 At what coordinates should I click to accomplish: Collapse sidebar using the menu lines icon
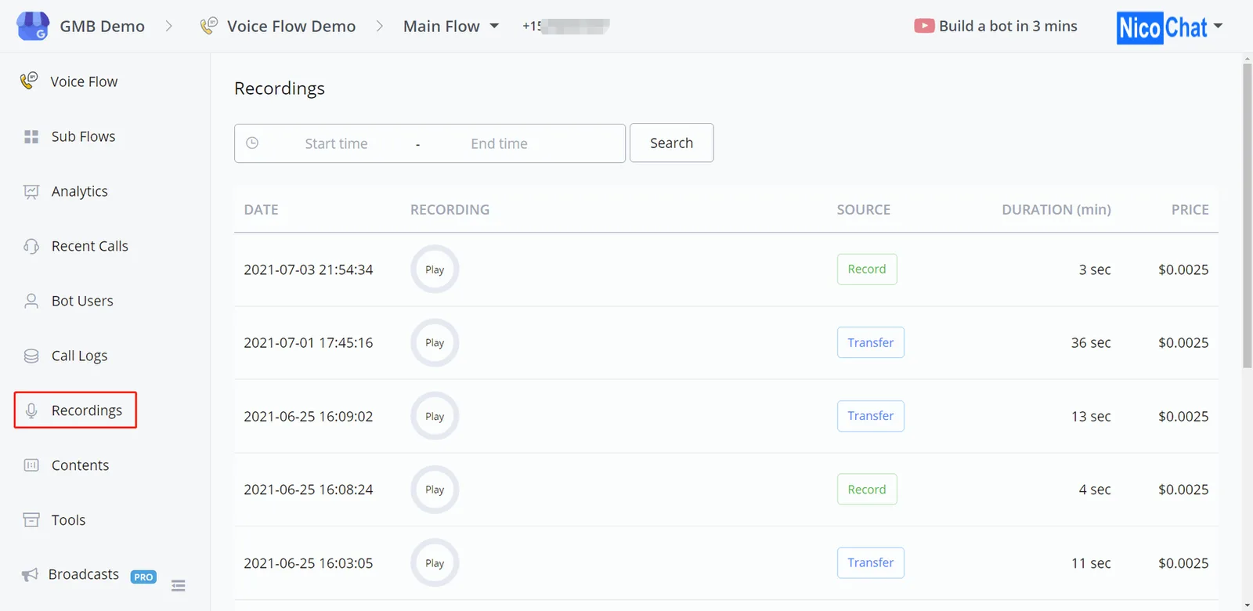(x=179, y=585)
